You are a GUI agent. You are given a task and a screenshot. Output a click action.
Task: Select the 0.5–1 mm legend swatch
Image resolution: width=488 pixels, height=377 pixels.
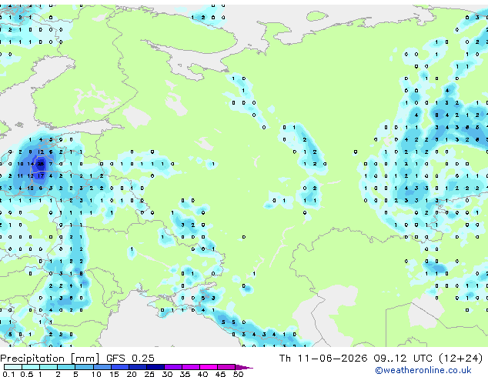[31, 367]
